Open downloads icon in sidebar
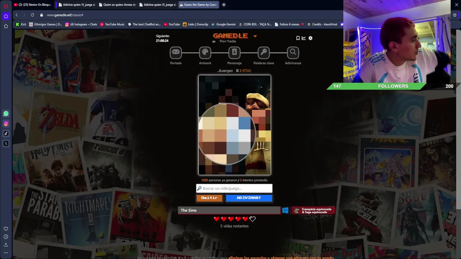Screen dimensions: 461x259 tap(6, 245)
